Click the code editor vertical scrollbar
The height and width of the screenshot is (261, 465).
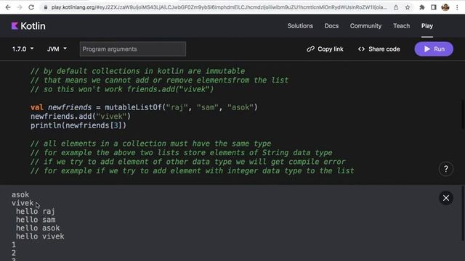tap(463, 115)
